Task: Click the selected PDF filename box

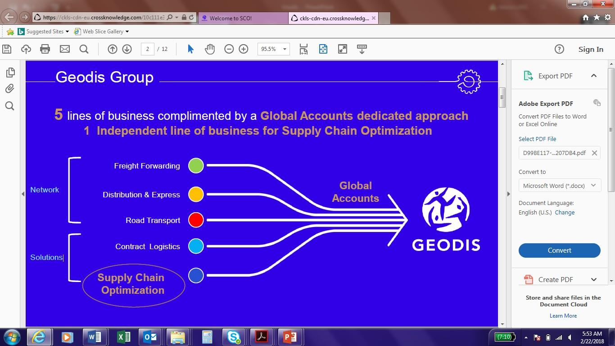Action: [x=560, y=153]
